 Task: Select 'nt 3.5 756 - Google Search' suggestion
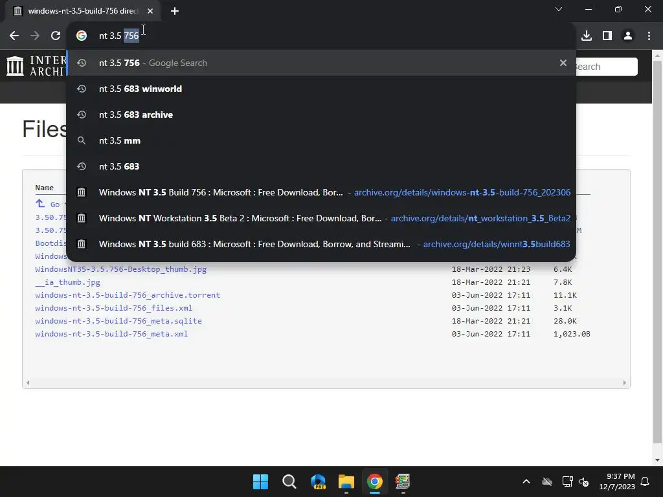(321, 63)
